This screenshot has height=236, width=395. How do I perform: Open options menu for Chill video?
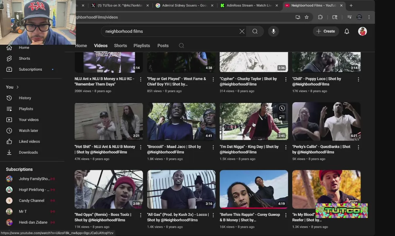358,79
